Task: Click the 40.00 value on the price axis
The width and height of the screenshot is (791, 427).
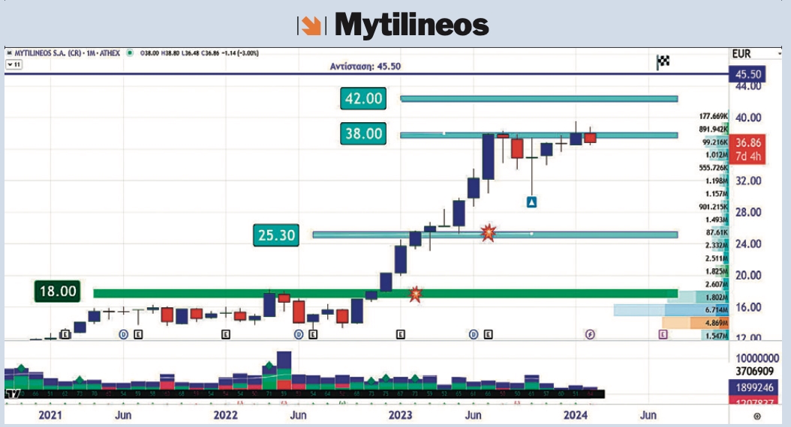Action: pos(748,118)
